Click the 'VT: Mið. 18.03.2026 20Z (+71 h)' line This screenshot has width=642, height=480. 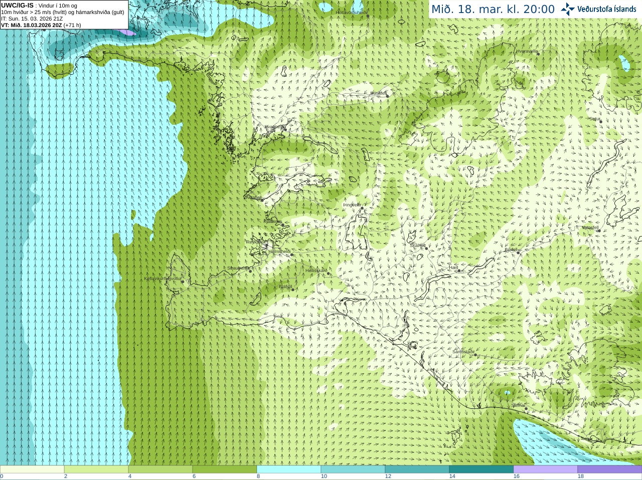pyautogui.click(x=41, y=25)
